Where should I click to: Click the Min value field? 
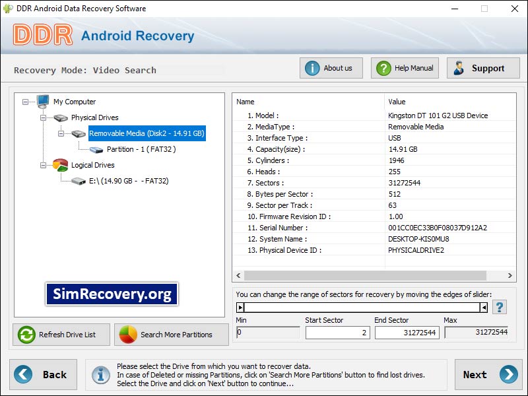pos(268,333)
